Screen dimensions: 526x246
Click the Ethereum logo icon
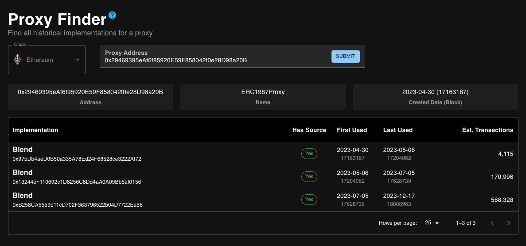click(x=18, y=60)
